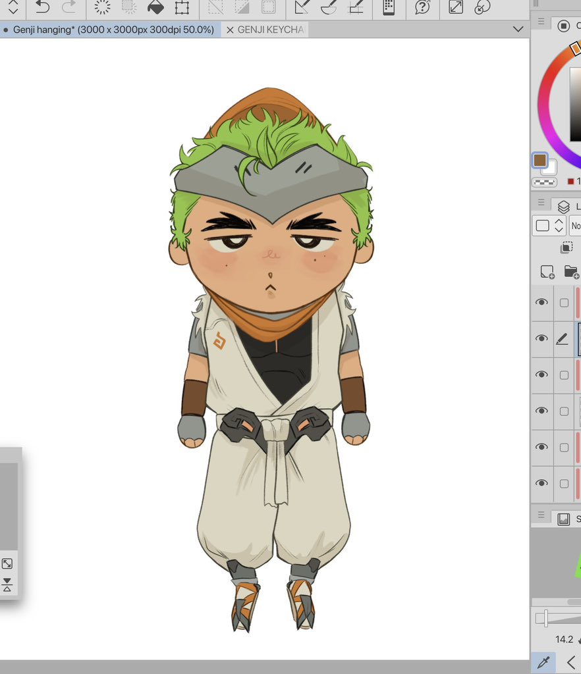This screenshot has width=581, height=674.
Task: Tick the checkbox on the fourth layer row
Action: click(x=565, y=411)
